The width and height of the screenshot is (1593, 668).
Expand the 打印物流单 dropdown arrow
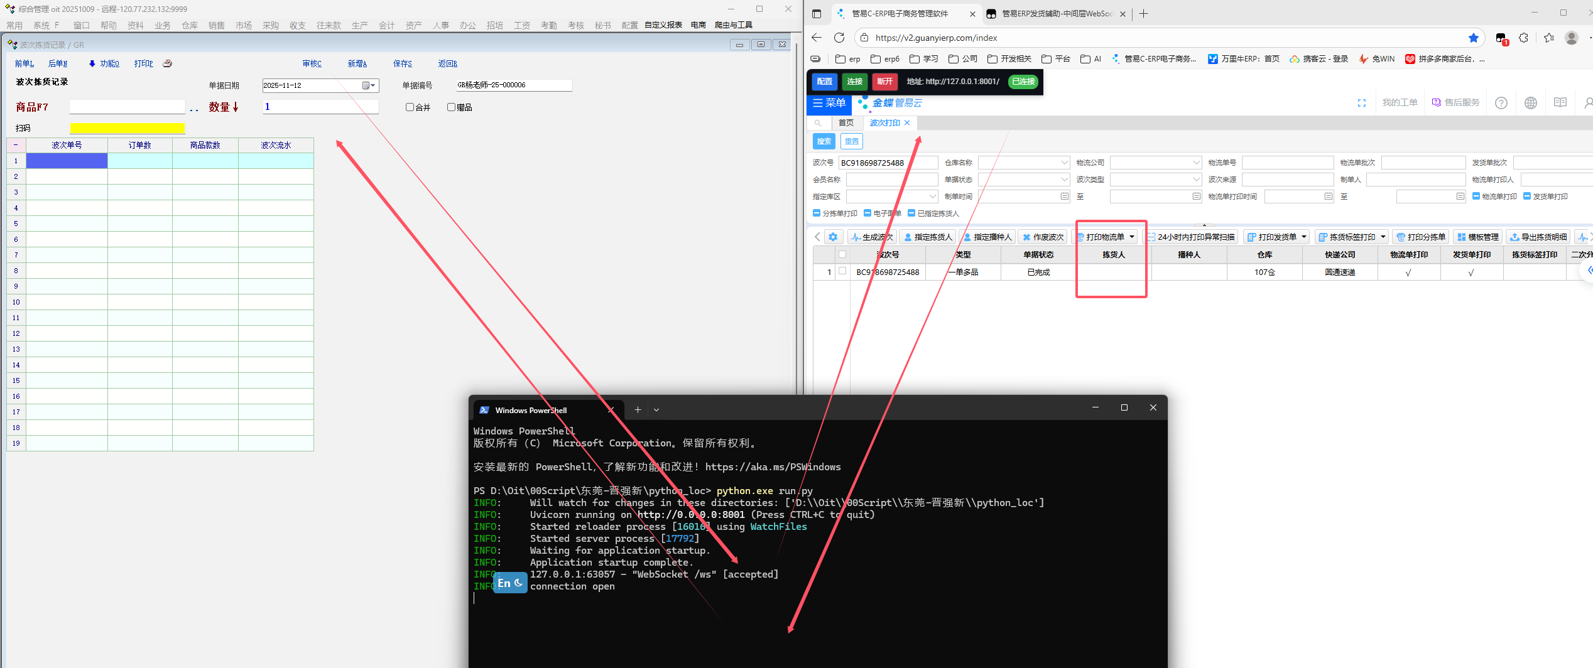tap(1132, 237)
